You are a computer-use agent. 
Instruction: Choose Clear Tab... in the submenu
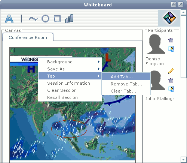click(x=126, y=91)
